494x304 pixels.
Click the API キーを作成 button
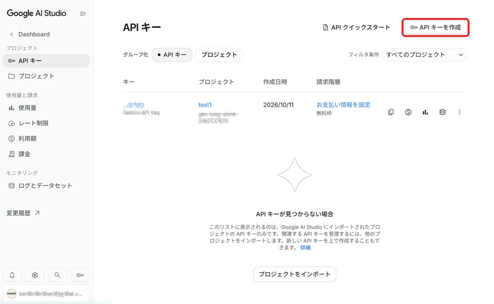click(436, 27)
